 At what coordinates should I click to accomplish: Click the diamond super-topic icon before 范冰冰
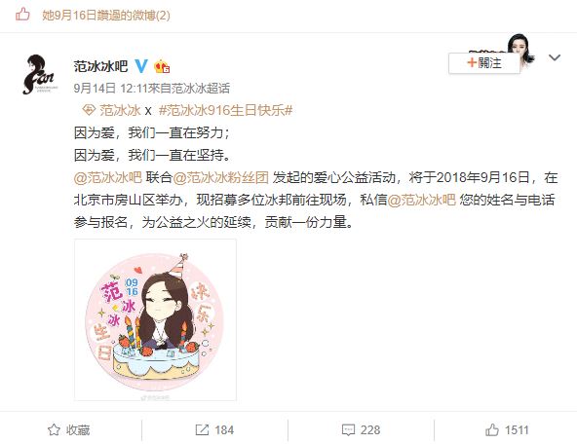89,109
